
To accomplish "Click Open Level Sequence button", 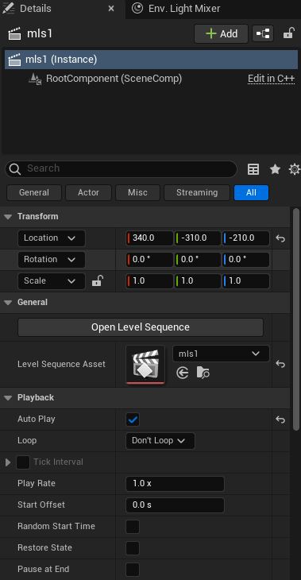I will click(141, 327).
